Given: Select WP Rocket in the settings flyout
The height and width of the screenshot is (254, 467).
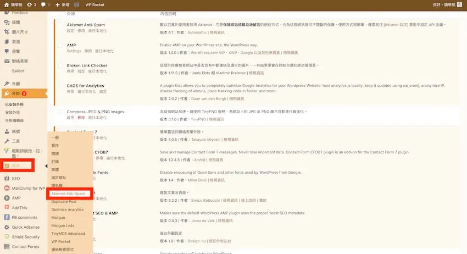Looking at the screenshot, I should click(x=61, y=242).
